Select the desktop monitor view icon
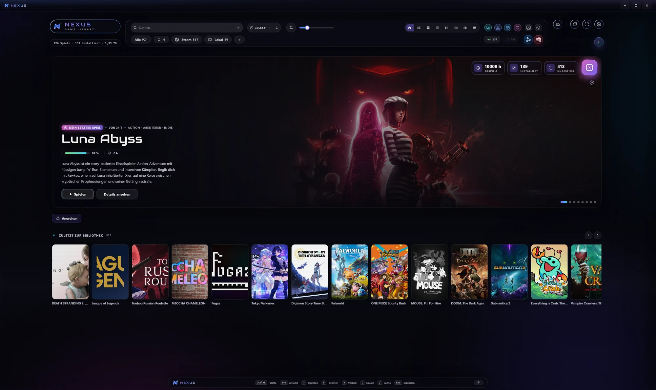The image size is (656, 390). [474, 28]
